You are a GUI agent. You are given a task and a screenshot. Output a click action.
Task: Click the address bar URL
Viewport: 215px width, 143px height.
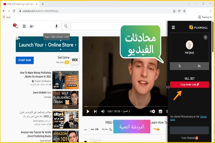(40, 11)
